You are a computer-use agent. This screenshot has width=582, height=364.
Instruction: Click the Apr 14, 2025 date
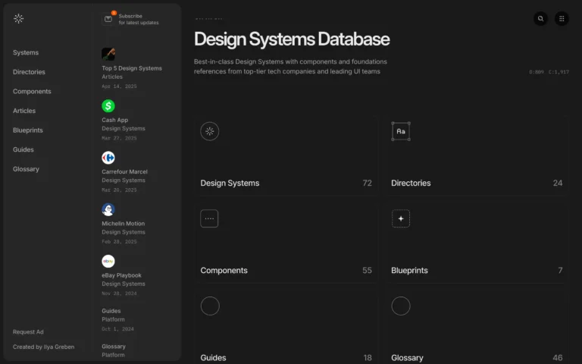pyautogui.click(x=119, y=86)
